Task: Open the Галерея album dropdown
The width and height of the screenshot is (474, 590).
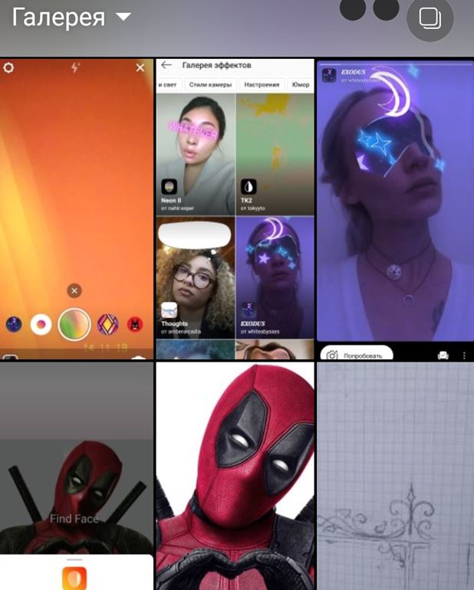Action: (71, 18)
